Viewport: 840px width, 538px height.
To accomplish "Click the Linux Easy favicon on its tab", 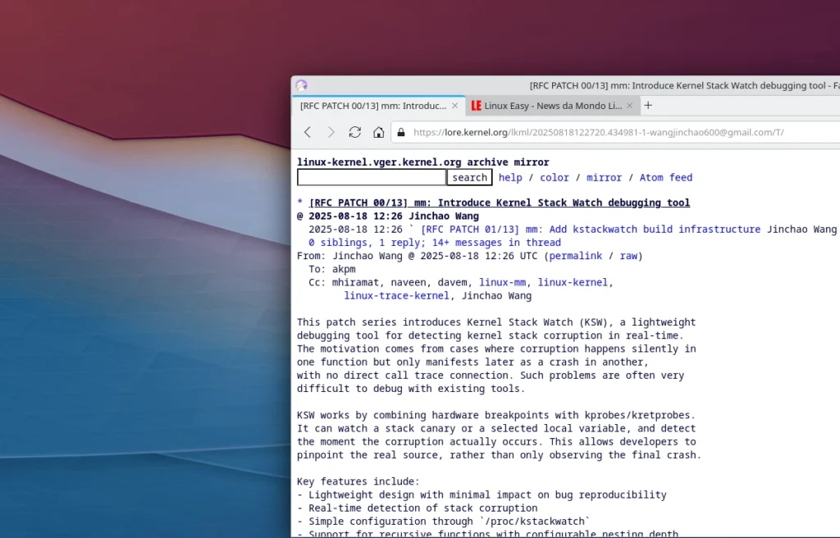I will pyautogui.click(x=476, y=105).
